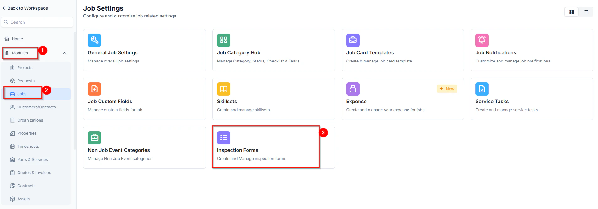Open Inspection Forms title
This screenshot has height=209, width=598.
click(238, 150)
